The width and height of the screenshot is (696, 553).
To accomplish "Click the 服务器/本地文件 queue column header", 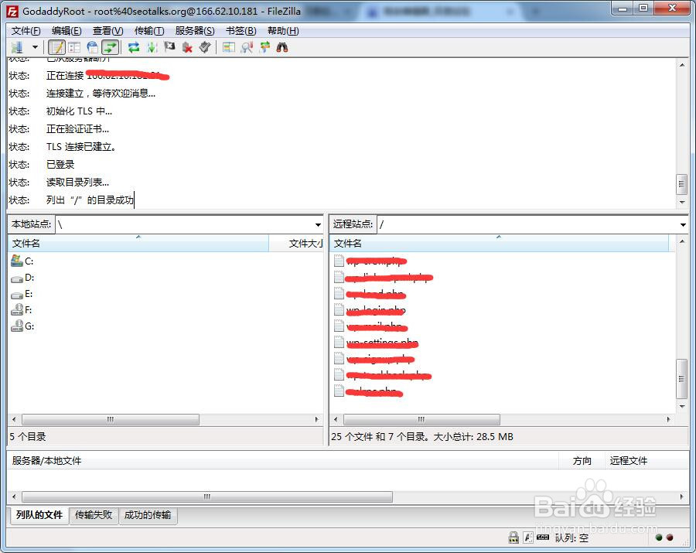I will point(282,461).
